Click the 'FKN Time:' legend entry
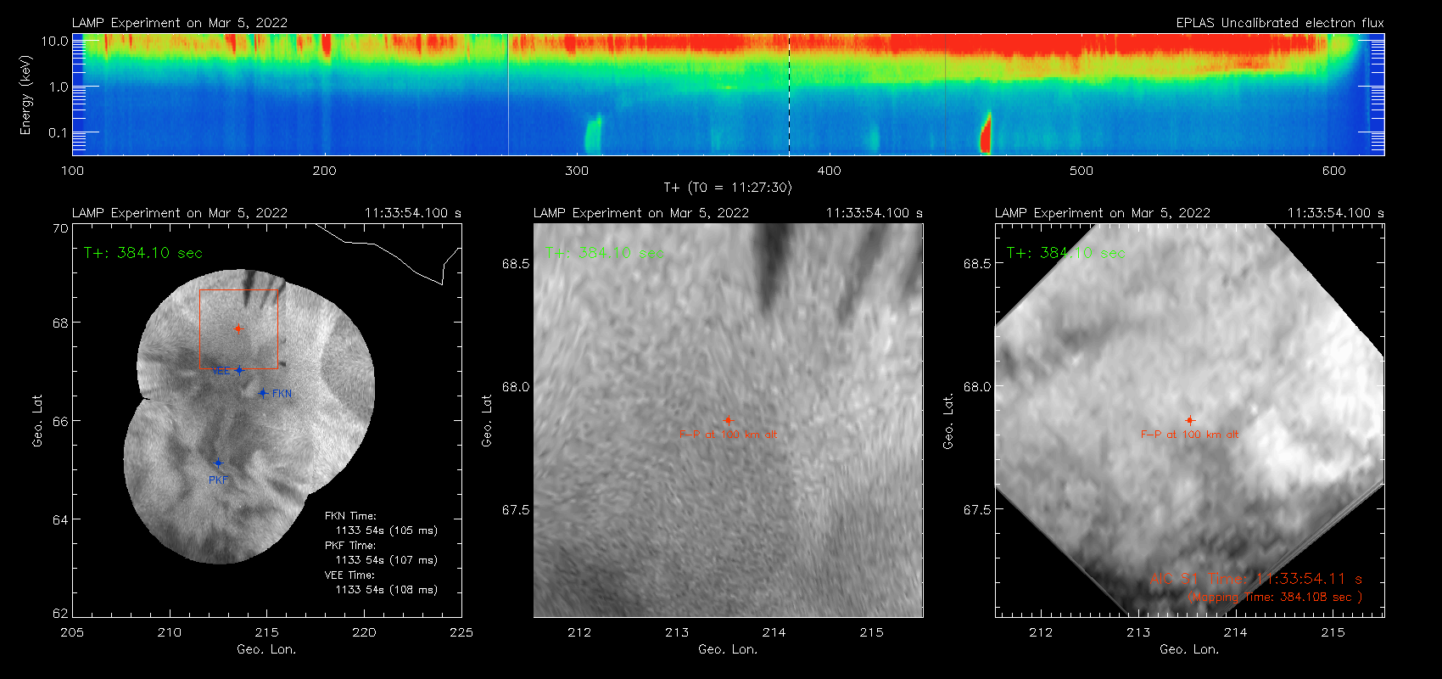The width and height of the screenshot is (1442, 679). point(350,516)
